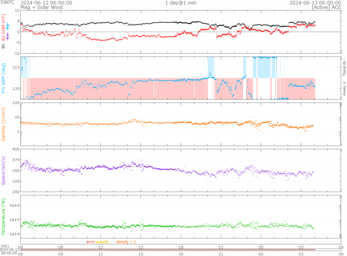Click the Speed (km/s) axis label
Screen dimensions: 347x256
click(x=3, y=170)
